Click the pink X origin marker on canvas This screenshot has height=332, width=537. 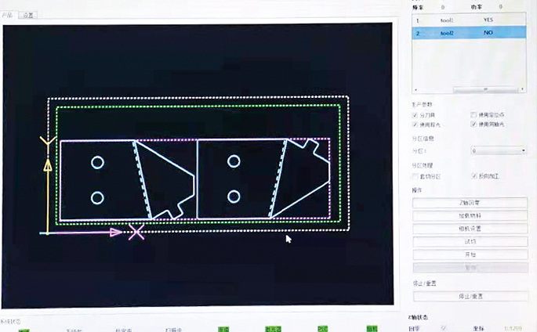pos(136,232)
